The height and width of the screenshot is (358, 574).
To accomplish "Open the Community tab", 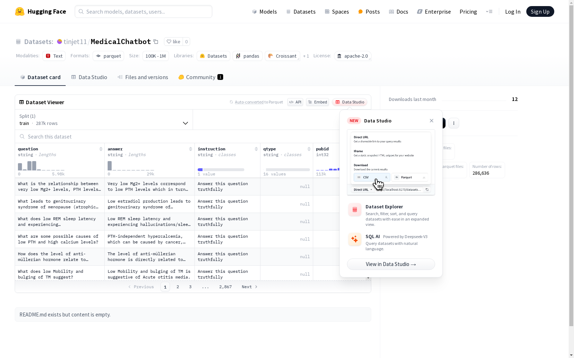I will pos(201,77).
